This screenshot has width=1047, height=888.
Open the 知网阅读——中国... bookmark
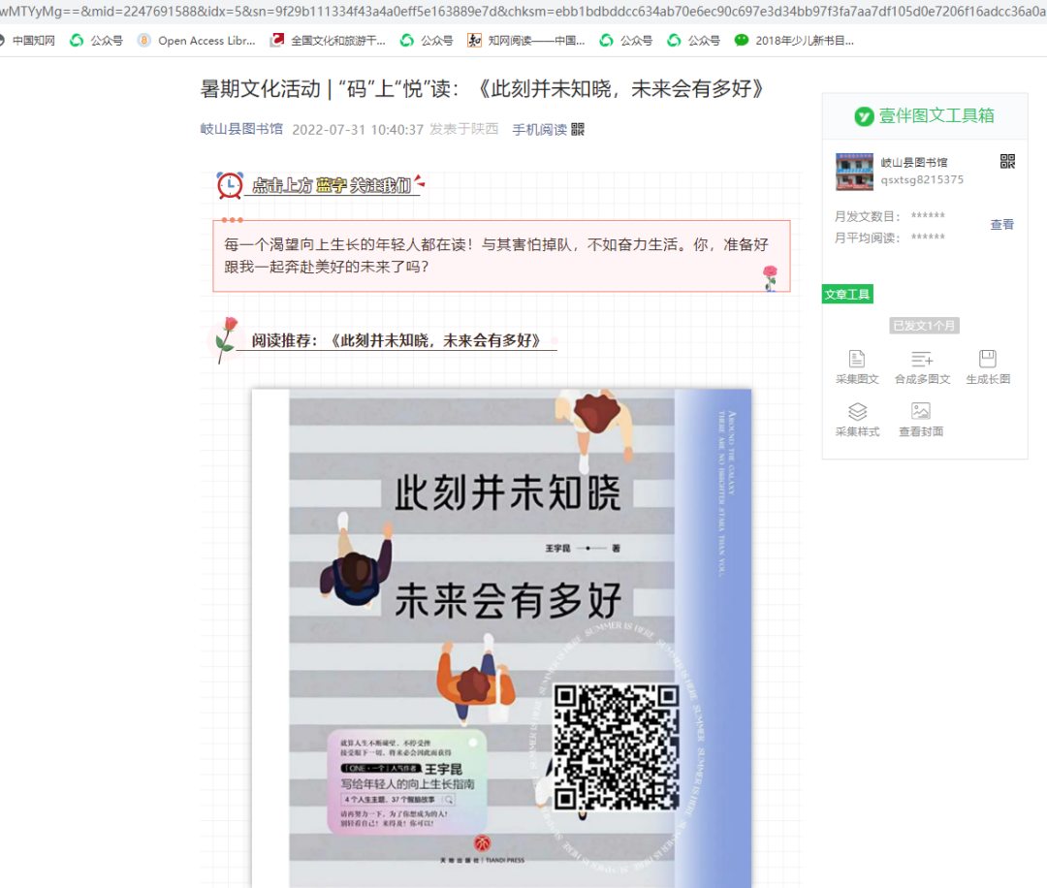[526, 41]
